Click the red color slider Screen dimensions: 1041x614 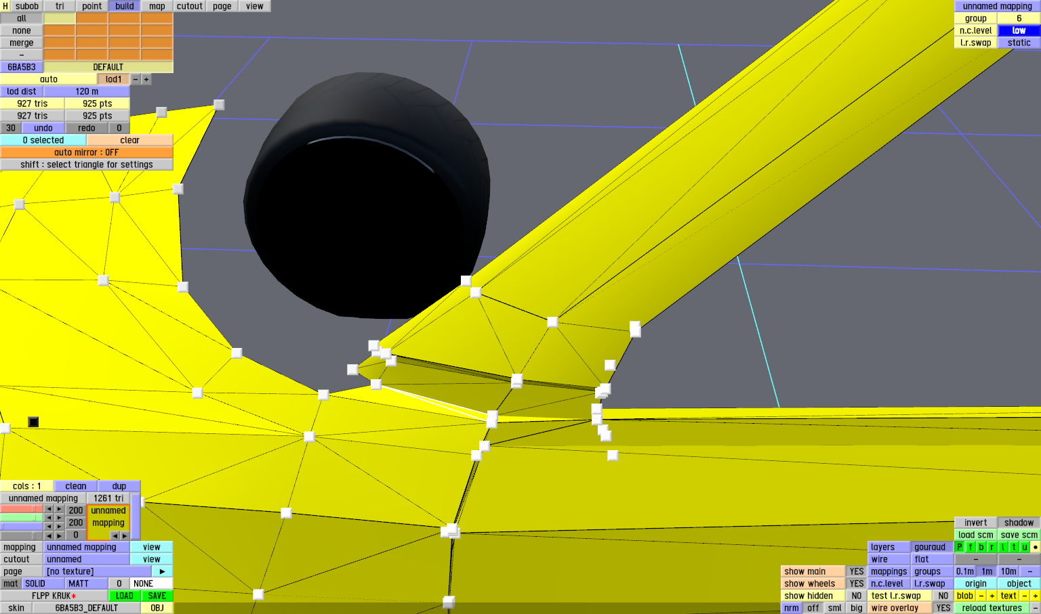[x=22, y=510]
